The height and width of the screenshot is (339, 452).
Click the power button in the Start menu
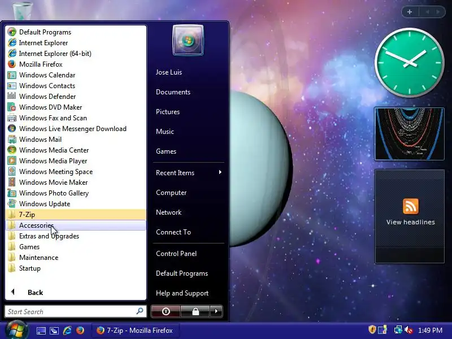[166, 311]
